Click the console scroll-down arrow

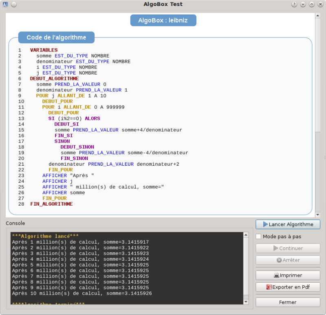point(246,302)
